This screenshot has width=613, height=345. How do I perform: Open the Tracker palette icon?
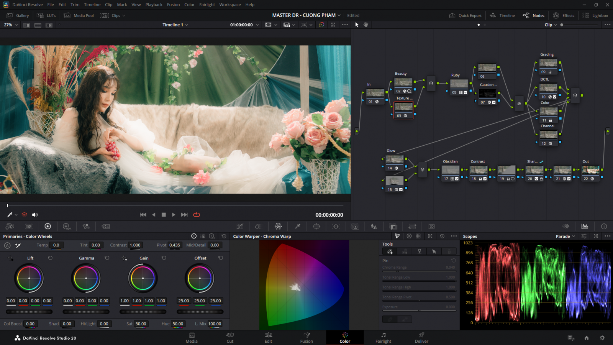tap(336, 227)
